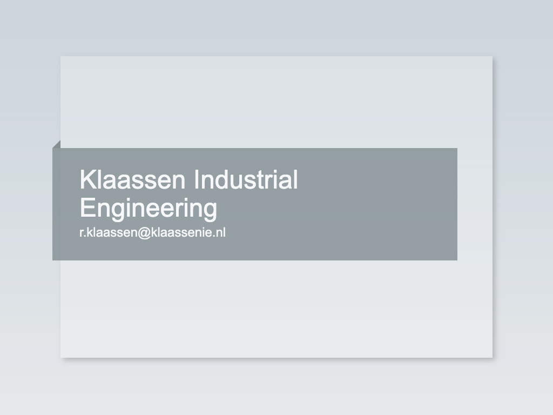
Task: Click the banner's left edge overhanging the card
Action: 56,204
